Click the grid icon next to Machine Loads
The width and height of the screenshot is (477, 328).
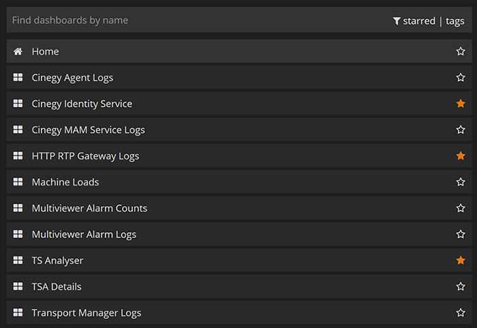point(18,182)
